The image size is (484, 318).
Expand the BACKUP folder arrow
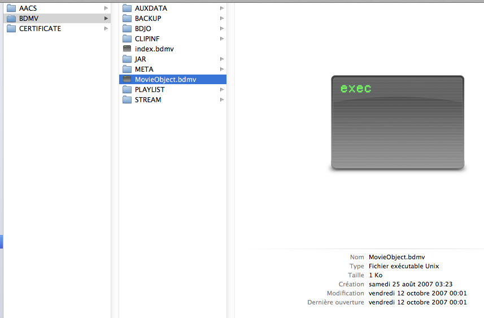pyautogui.click(x=222, y=19)
